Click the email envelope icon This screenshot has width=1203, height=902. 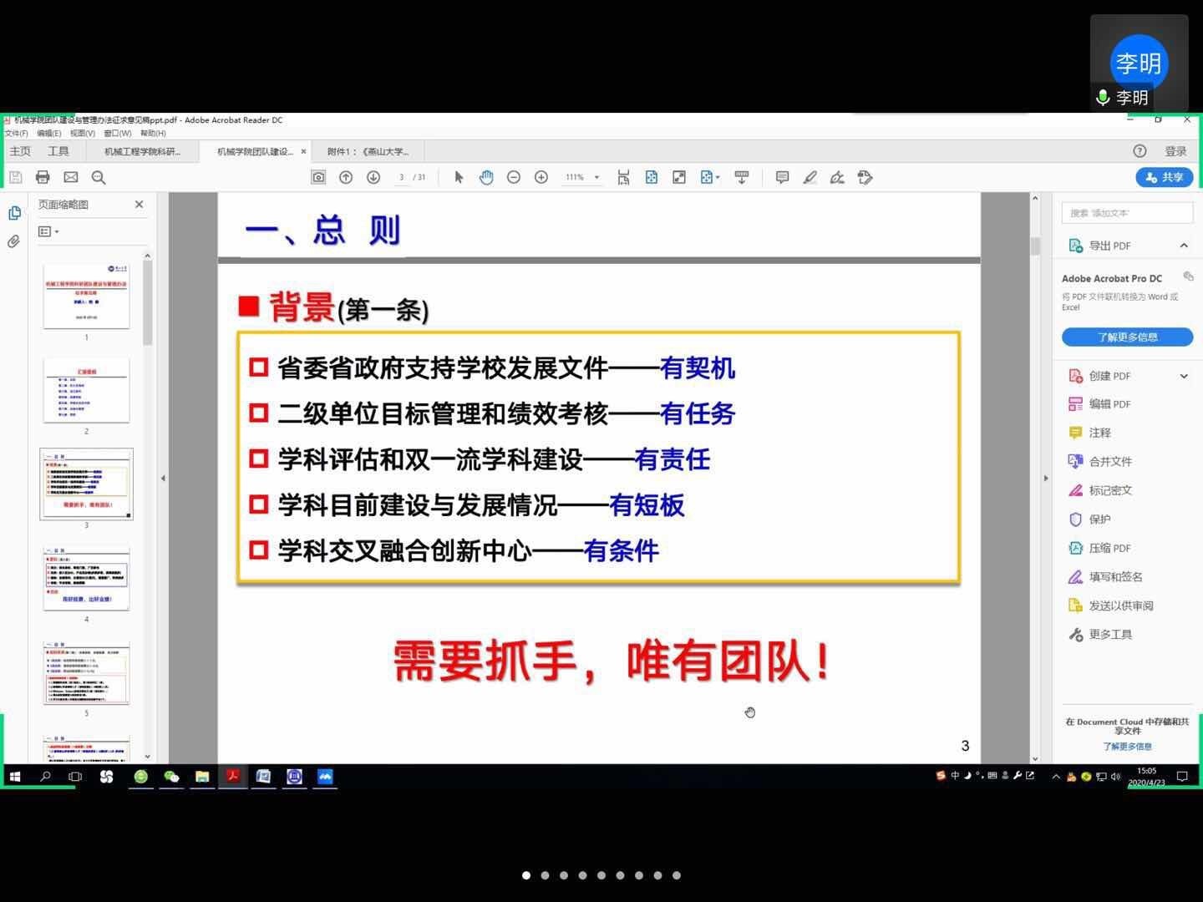tap(71, 177)
